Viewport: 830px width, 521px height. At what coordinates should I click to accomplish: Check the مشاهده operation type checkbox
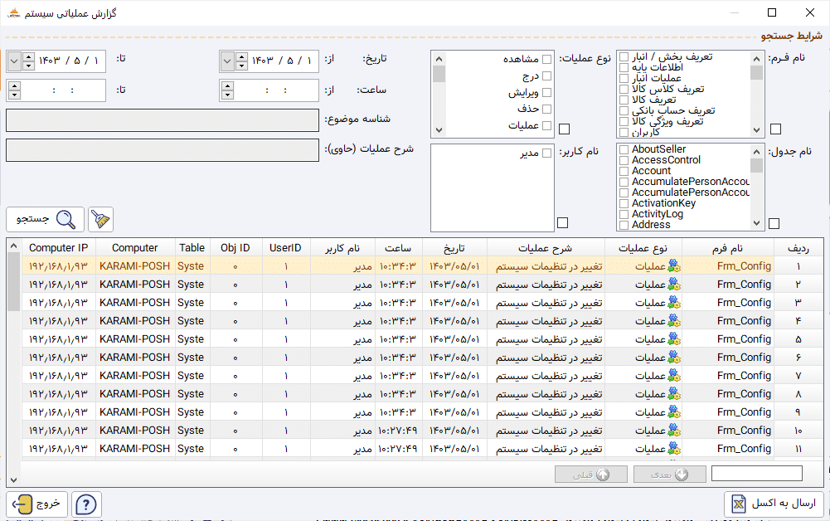tap(546, 59)
